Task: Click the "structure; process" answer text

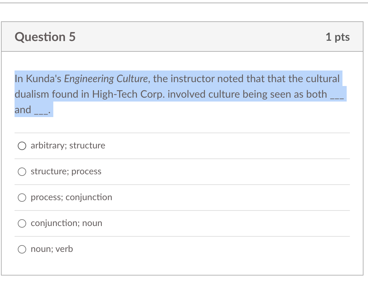Action: point(66,171)
